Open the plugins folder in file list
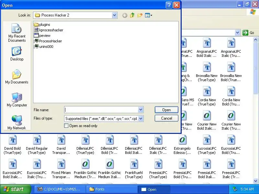The width and height of the screenshot is (259, 194). tap(42, 25)
